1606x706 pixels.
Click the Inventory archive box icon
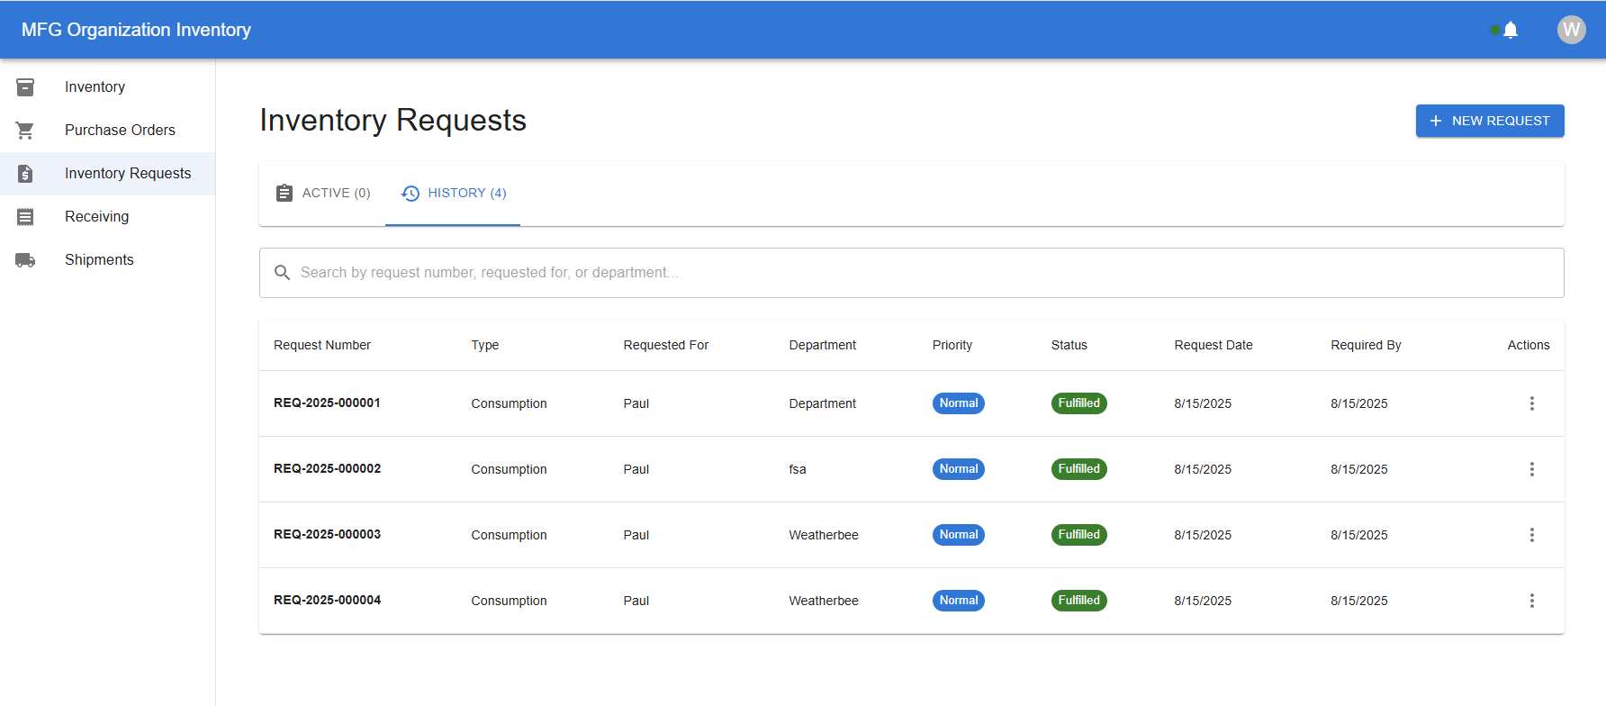[x=25, y=87]
